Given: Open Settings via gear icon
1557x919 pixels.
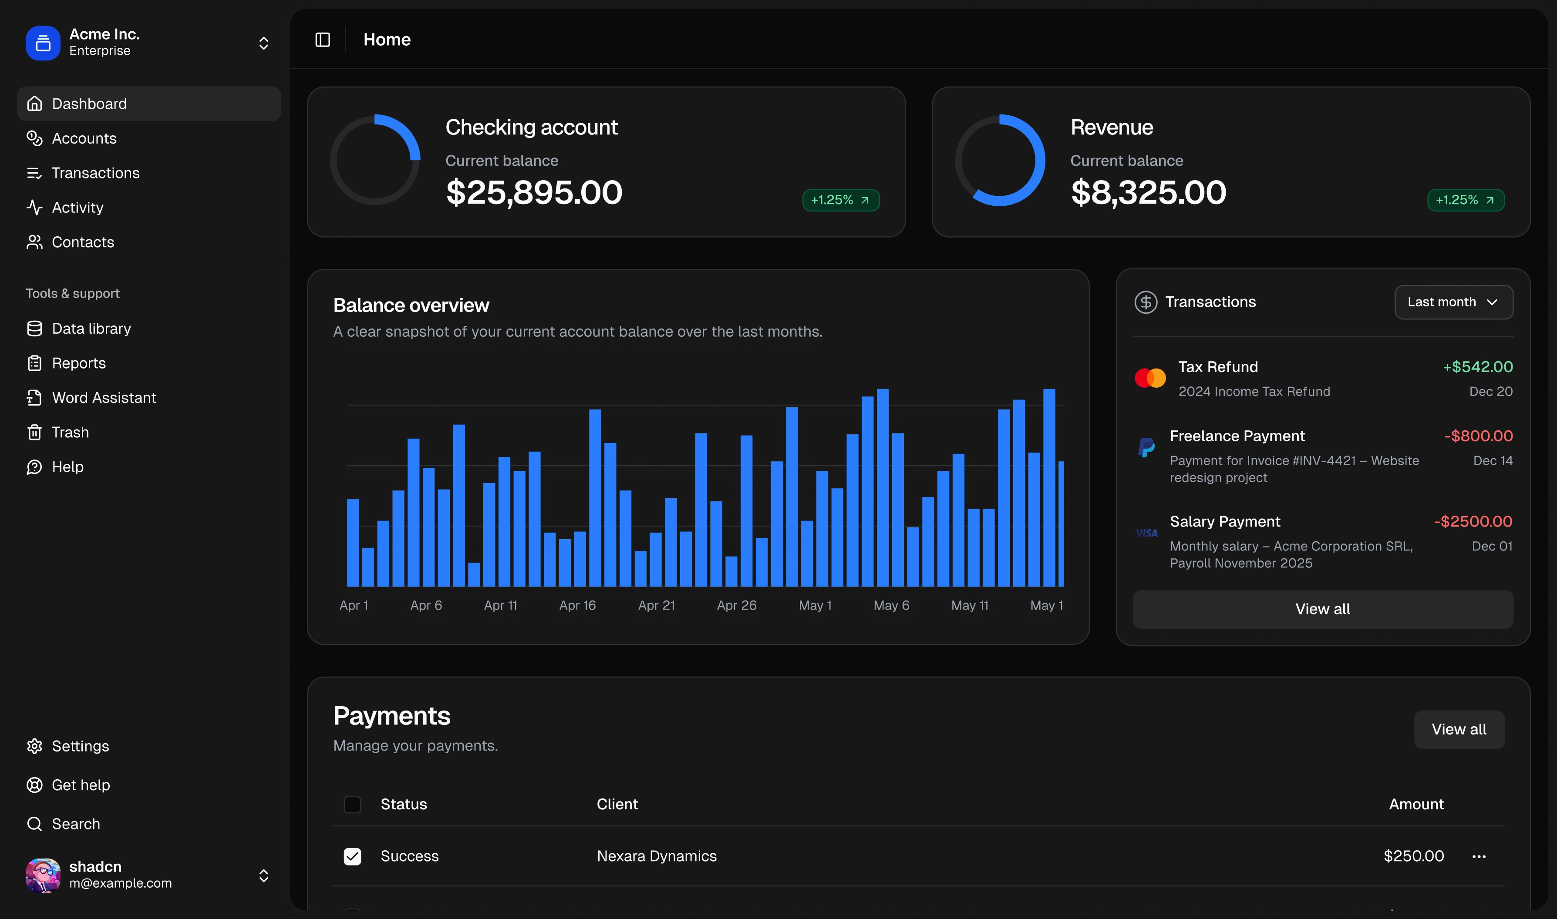Looking at the screenshot, I should 35,746.
